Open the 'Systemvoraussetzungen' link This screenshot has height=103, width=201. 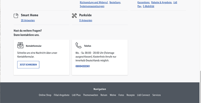(x=92, y=6)
